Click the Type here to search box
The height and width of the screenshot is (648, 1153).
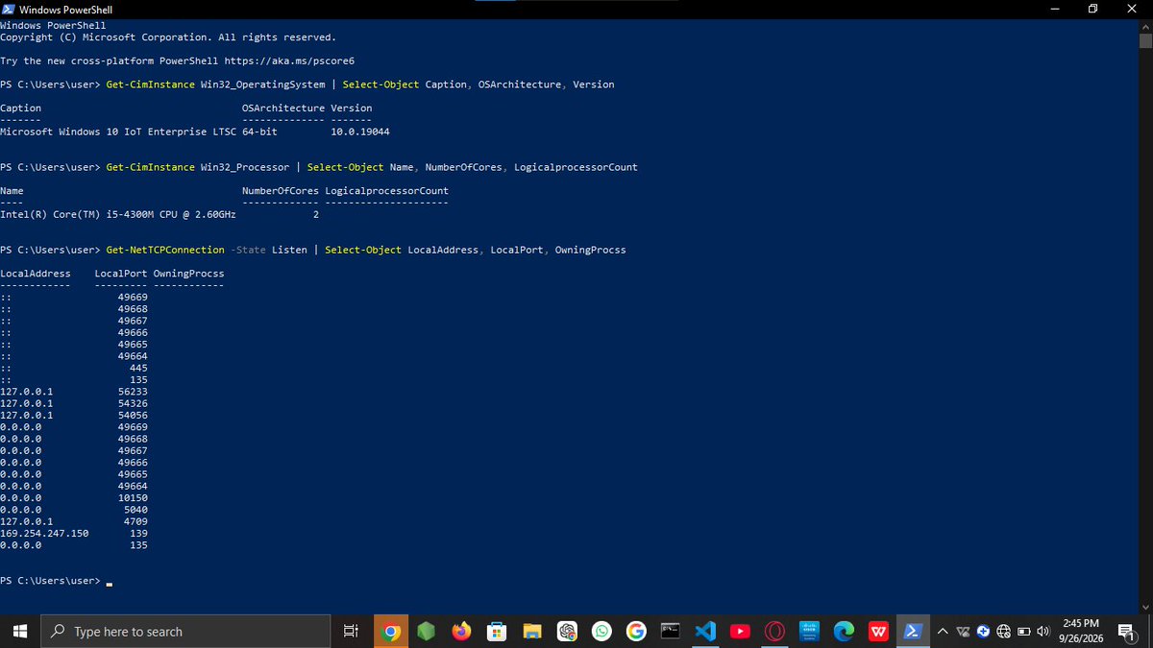187,631
